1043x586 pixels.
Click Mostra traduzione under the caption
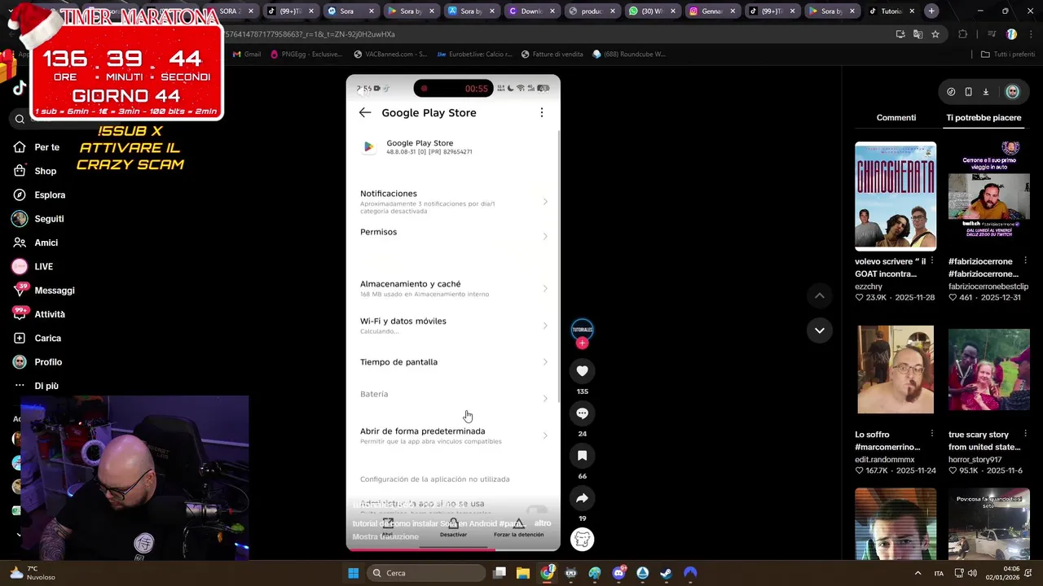point(385,536)
